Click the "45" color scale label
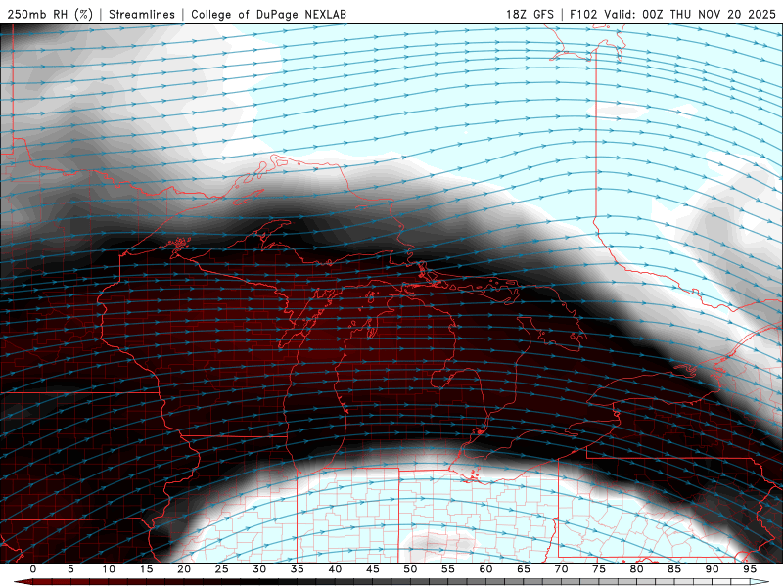 tap(373, 569)
